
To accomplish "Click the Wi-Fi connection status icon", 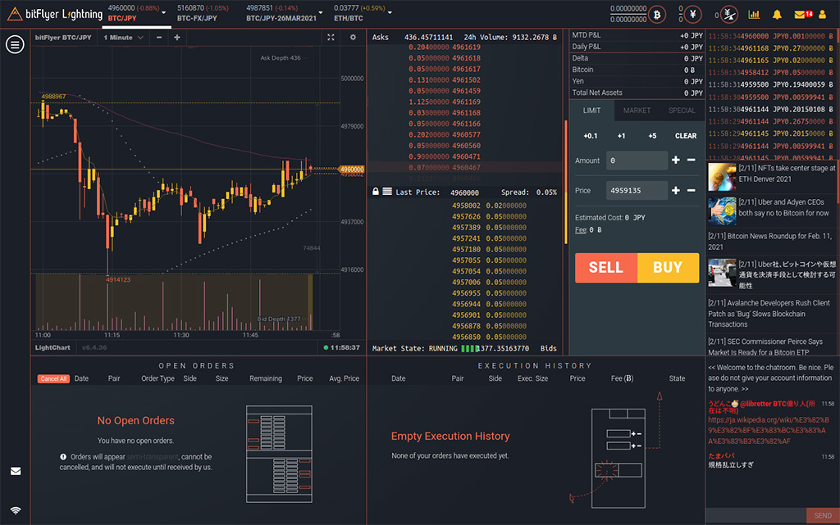I will 16,510.
